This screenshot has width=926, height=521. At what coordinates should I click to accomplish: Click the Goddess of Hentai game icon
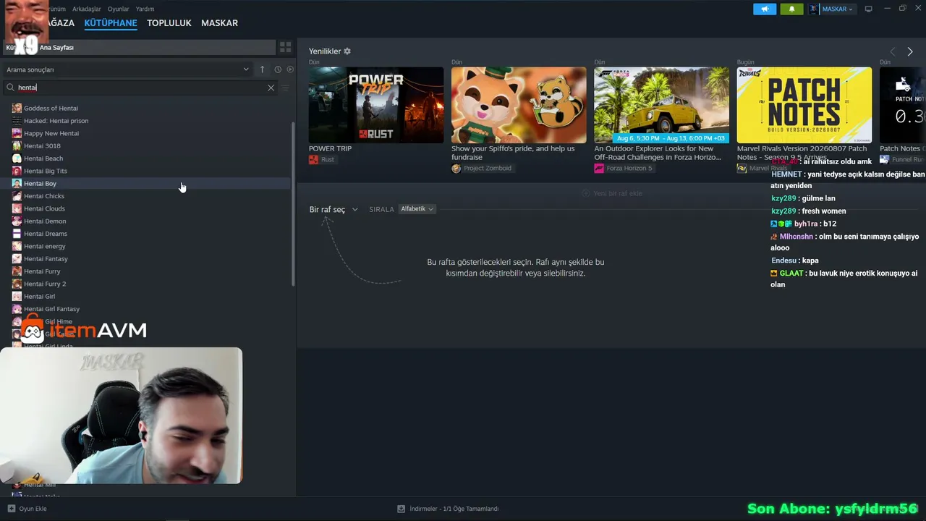[x=17, y=109]
